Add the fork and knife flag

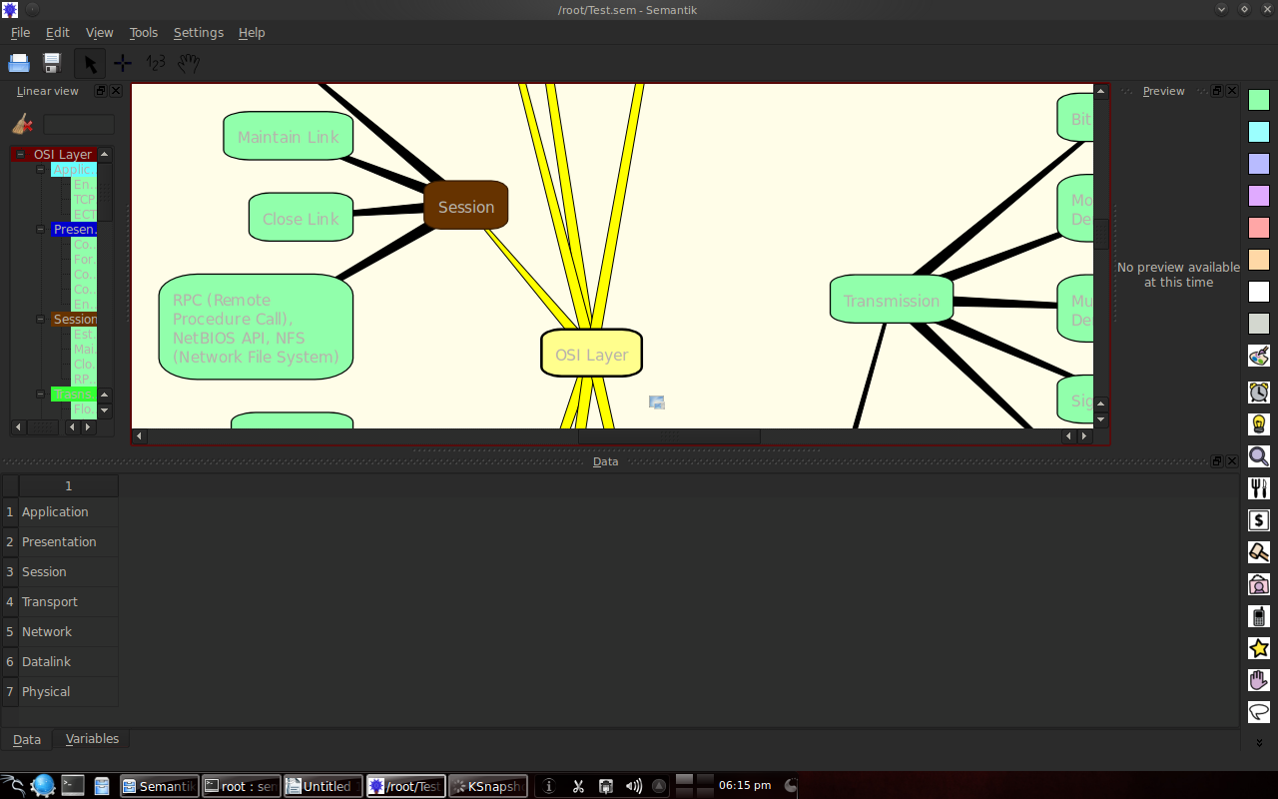point(1259,488)
